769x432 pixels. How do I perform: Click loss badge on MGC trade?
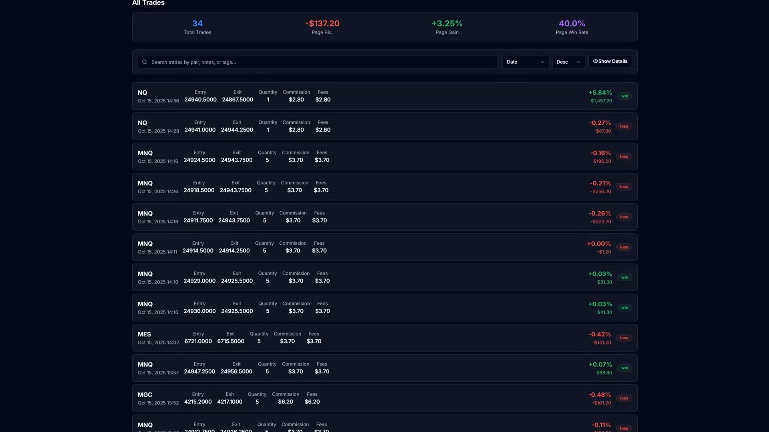pyautogui.click(x=624, y=398)
